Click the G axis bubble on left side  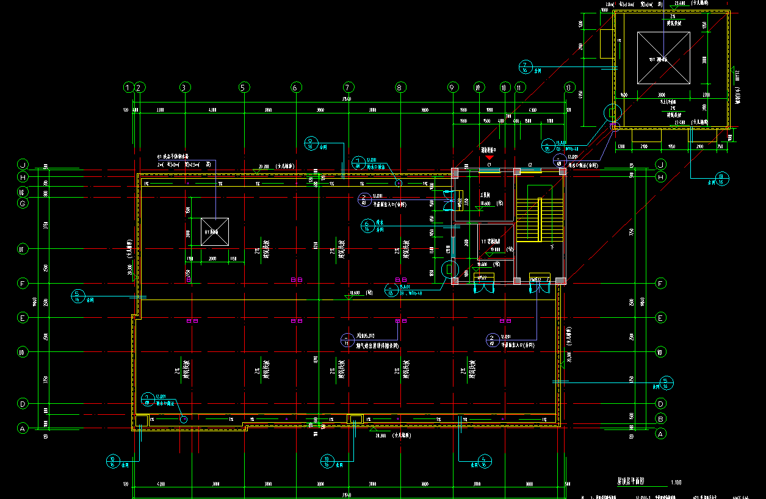[x=23, y=204]
